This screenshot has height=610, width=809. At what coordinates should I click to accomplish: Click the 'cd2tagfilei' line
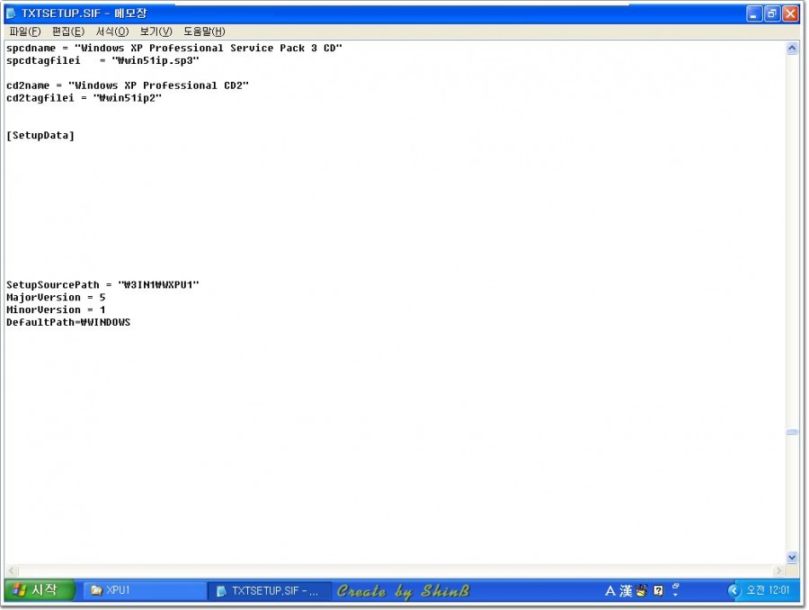[84, 98]
